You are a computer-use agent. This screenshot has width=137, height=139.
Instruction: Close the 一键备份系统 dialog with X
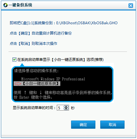point(131,6)
